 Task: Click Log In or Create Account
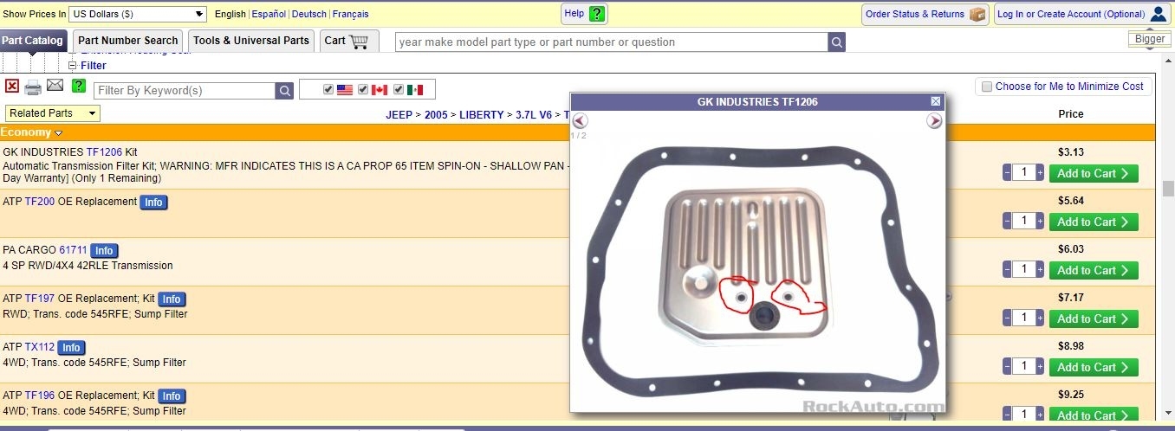pyautogui.click(x=1082, y=14)
